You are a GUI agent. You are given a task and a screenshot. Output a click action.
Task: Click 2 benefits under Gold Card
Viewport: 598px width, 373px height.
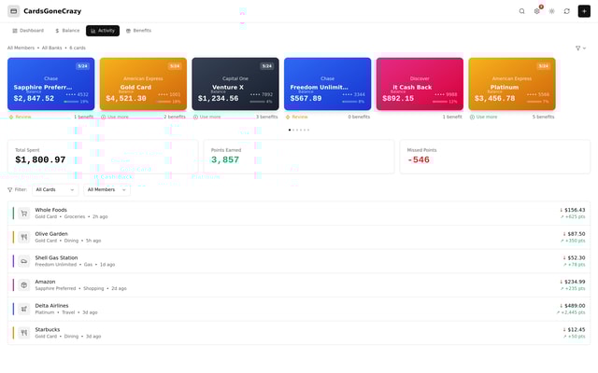click(x=175, y=117)
